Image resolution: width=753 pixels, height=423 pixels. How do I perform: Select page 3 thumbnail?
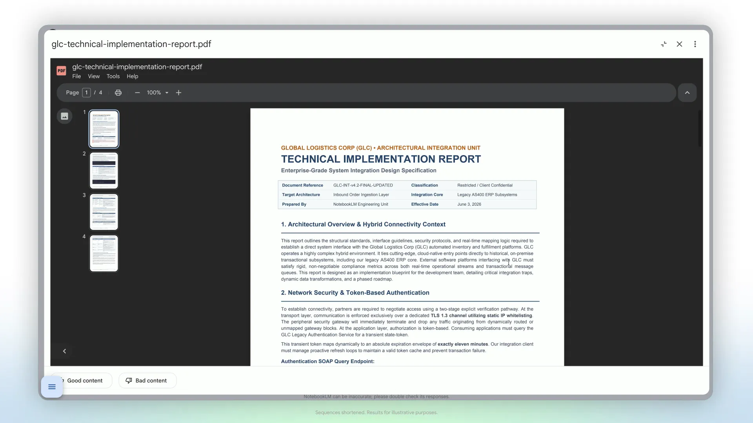click(104, 212)
